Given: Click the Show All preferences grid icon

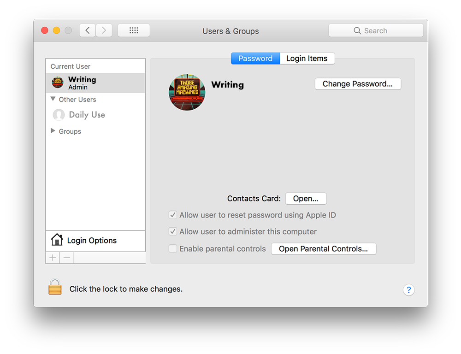Looking at the screenshot, I should (x=134, y=30).
